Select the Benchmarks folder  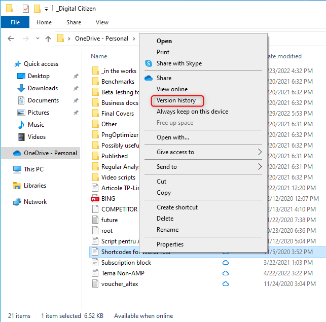(x=113, y=82)
